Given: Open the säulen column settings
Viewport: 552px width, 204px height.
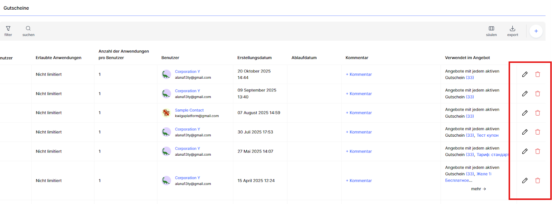Looking at the screenshot, I should coord(491,31).
